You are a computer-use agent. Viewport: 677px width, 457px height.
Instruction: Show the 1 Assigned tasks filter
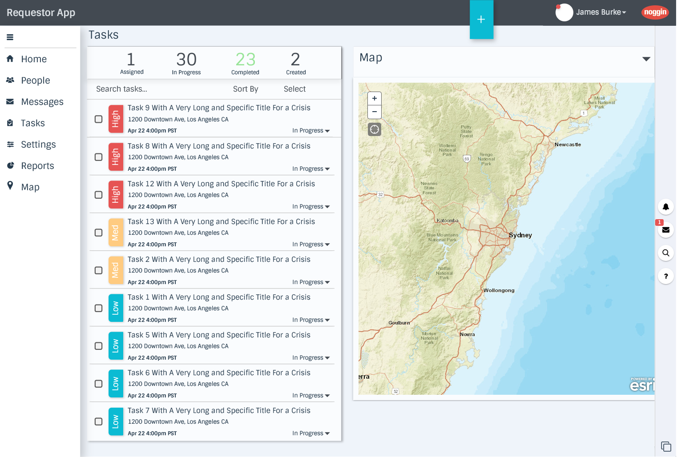click(132, 63)
